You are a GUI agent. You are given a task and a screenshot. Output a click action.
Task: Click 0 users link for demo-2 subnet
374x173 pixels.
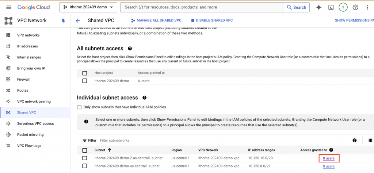(x=329, y=158)
